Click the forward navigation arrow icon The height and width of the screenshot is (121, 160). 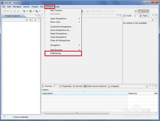(110, 11)
